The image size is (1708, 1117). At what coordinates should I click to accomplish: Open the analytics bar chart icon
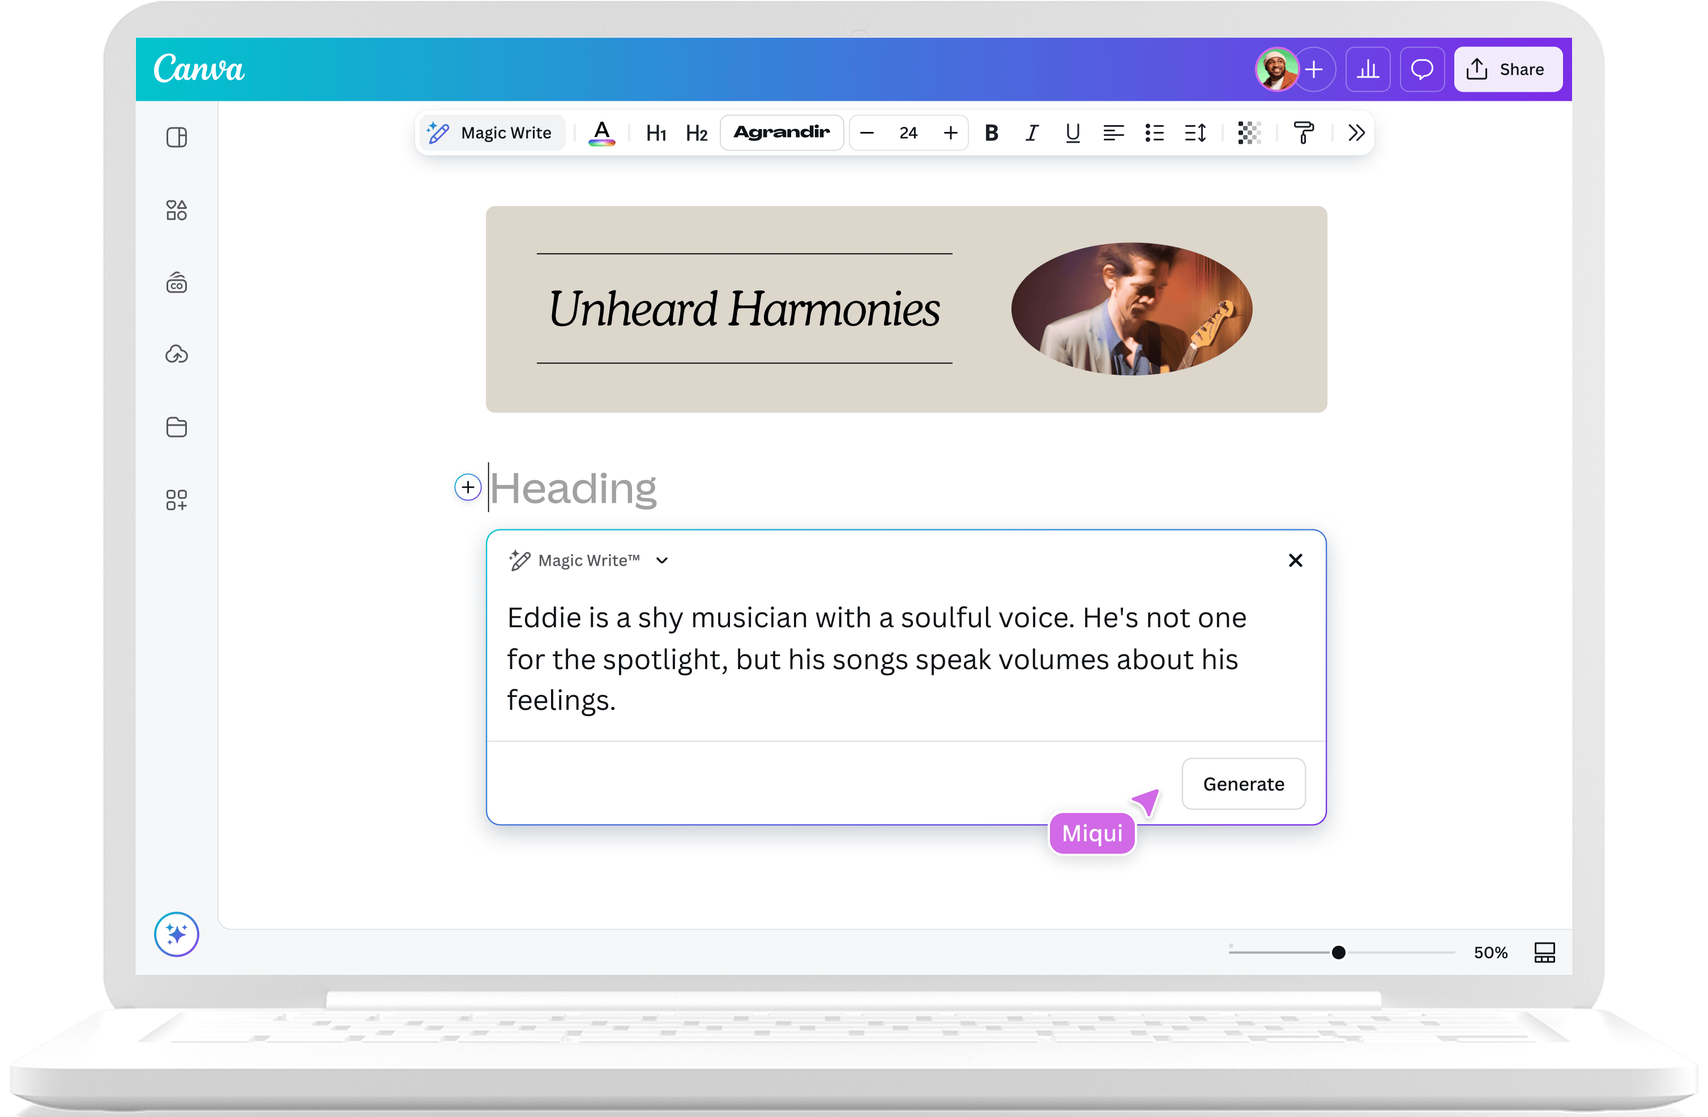(1368, 70)
